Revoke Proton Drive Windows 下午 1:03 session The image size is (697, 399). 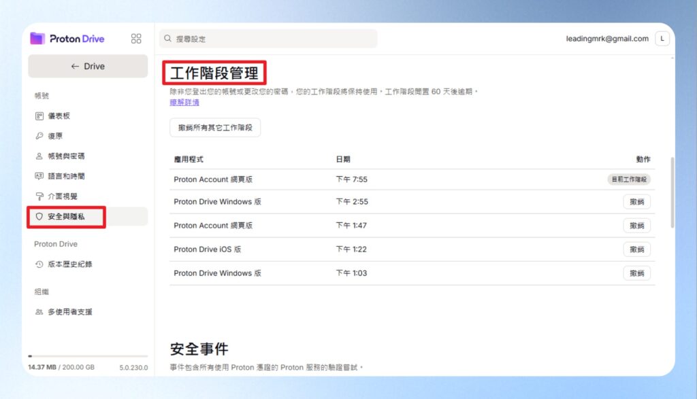pos(636,273)
